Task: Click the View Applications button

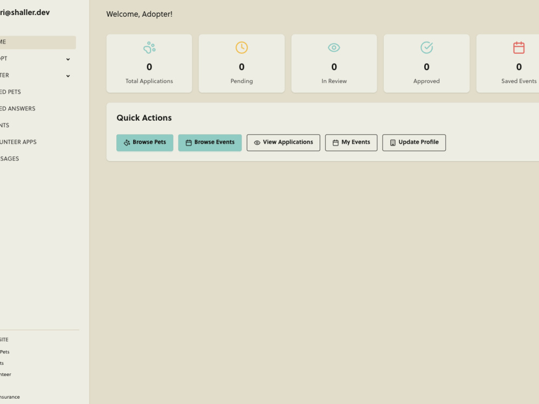Action: pyautogui.click(x=284, y=143)
